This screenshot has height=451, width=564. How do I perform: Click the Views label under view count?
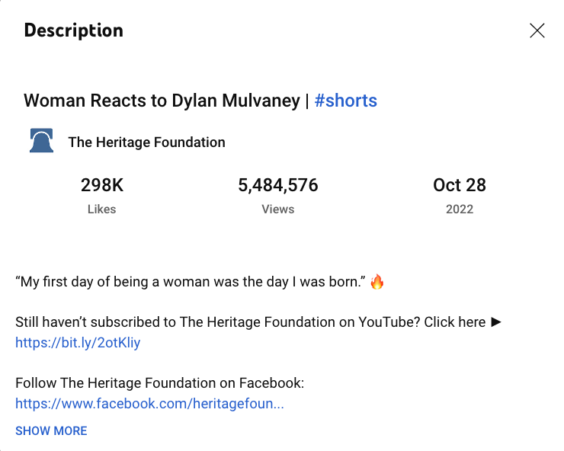point(278,209)
